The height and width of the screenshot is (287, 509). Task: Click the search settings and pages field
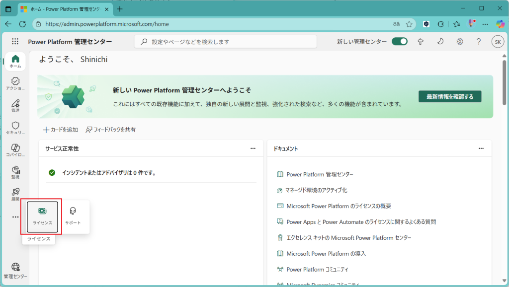click(226, 42)
